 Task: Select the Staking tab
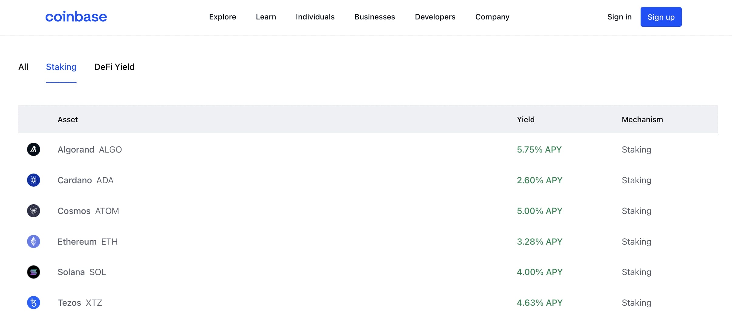point(61,67)
